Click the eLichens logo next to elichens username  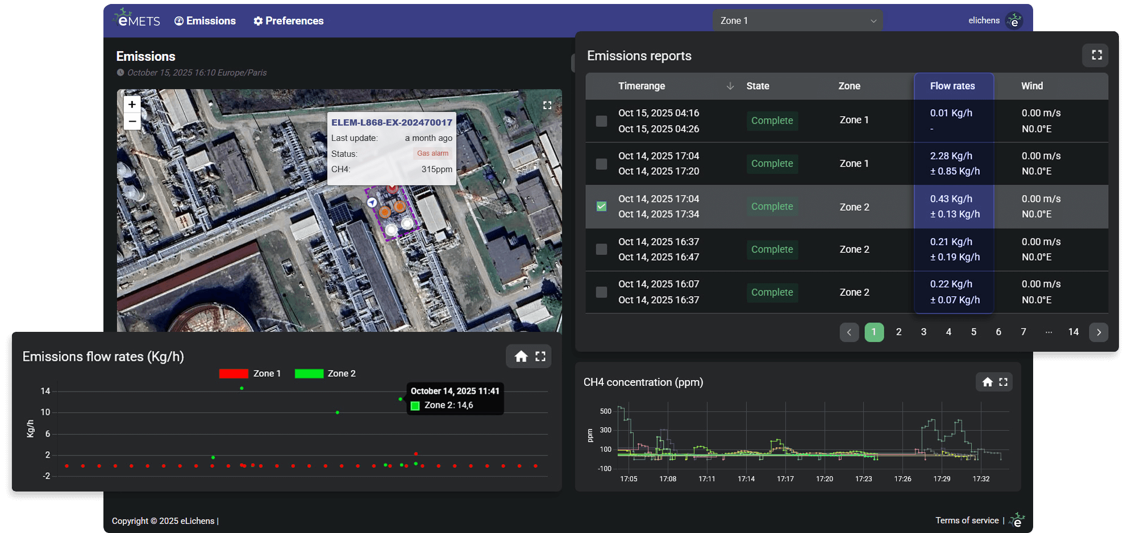pyautogui.click(x=1016, y=20)
